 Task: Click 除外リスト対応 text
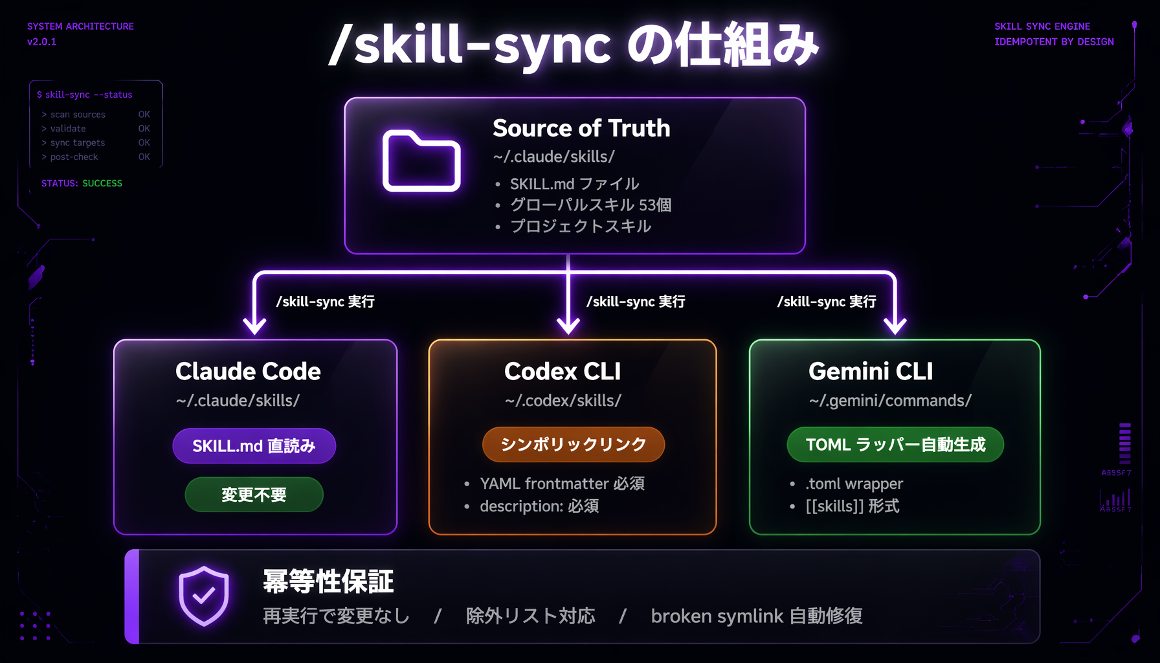coord(530,616)
